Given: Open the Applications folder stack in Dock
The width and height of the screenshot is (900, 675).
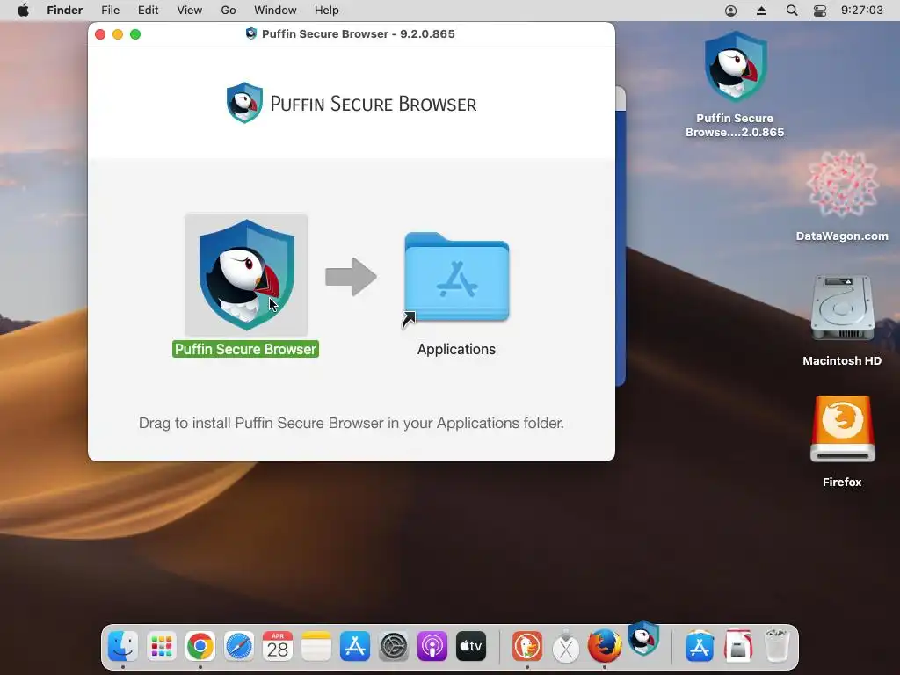Looking at the screenshot, I should click(x=699, y=646).
